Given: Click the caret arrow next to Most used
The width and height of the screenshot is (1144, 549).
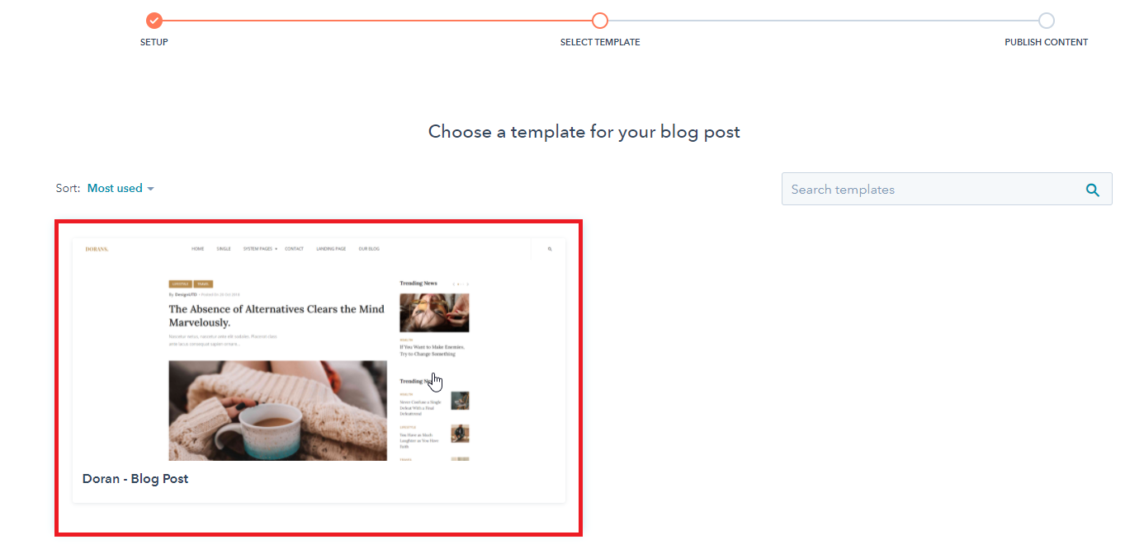Looking at the screenshot, I should click(150, 189).
